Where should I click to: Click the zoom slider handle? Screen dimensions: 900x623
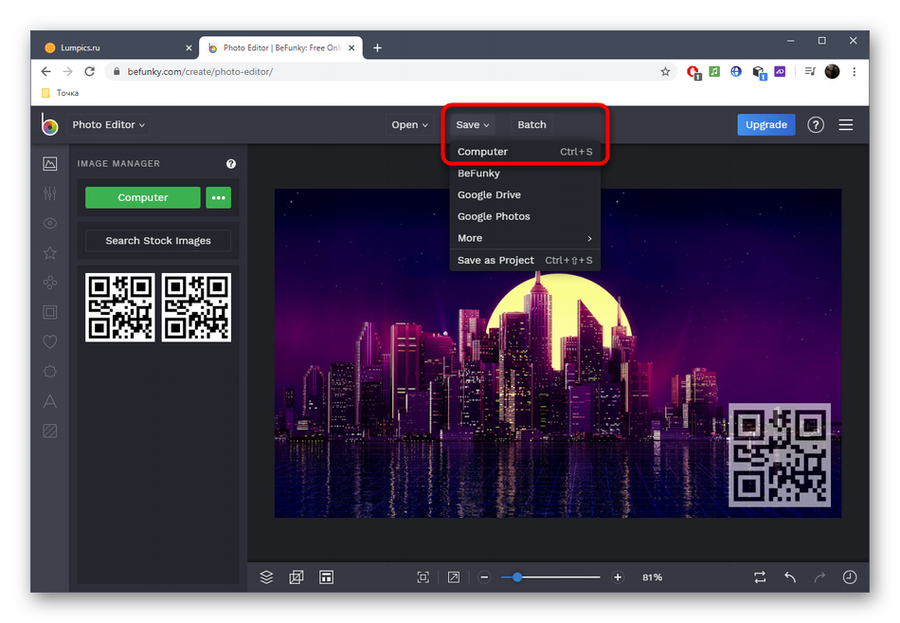click(x=517, y=577)
